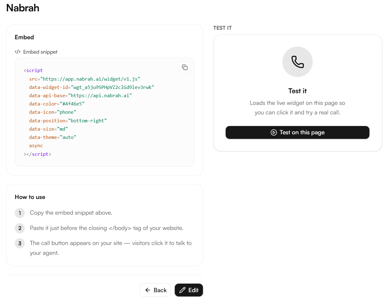386x302 pixels.
Task: Click the How to use heading
Action: coord(30,197)
